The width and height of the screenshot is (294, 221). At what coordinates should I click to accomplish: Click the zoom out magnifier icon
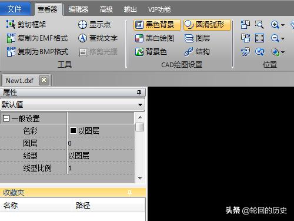pos(275,38)
